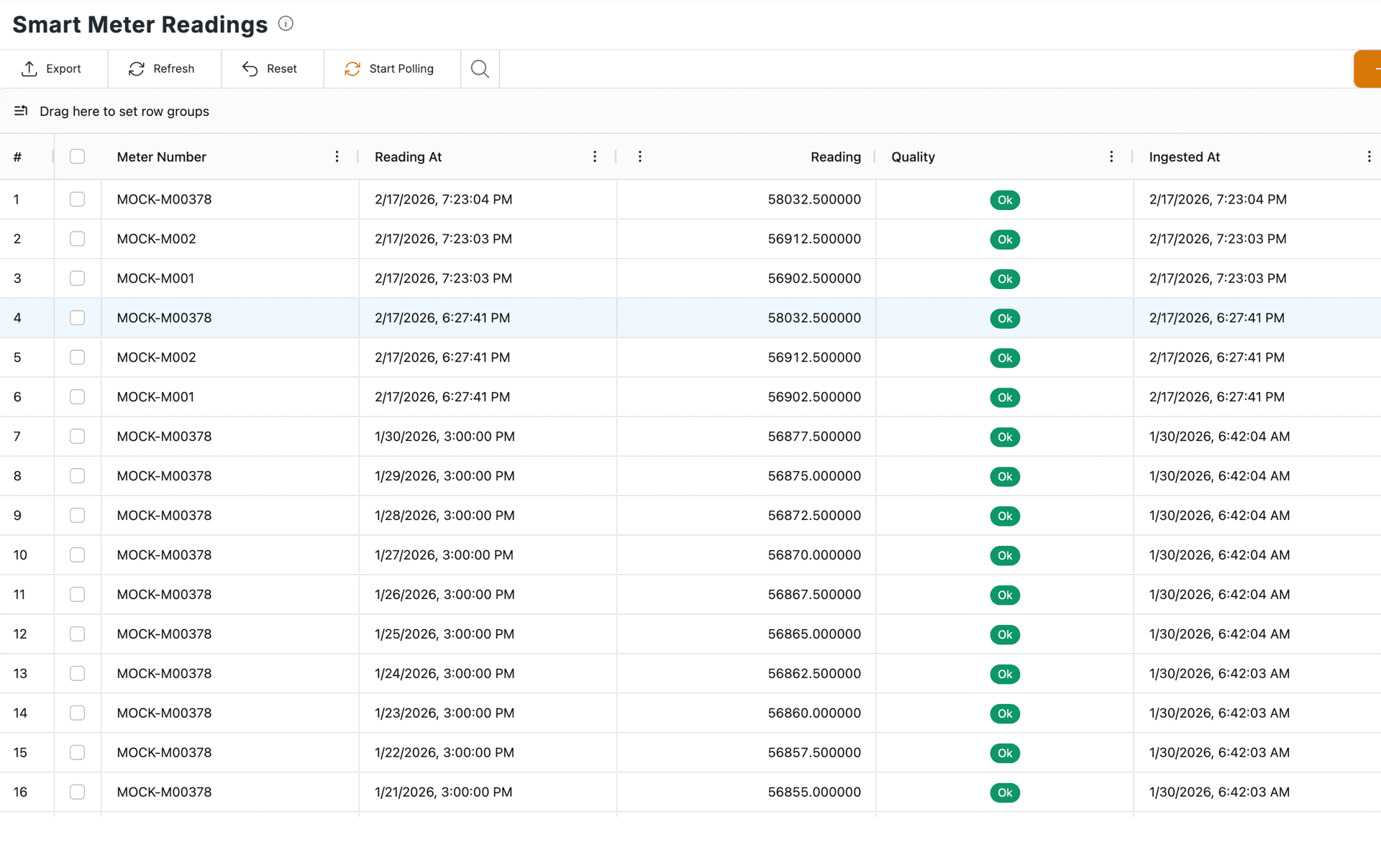1381x863 pixels.
Task: Click the Ok badge in row 7
Action: 1005,437
